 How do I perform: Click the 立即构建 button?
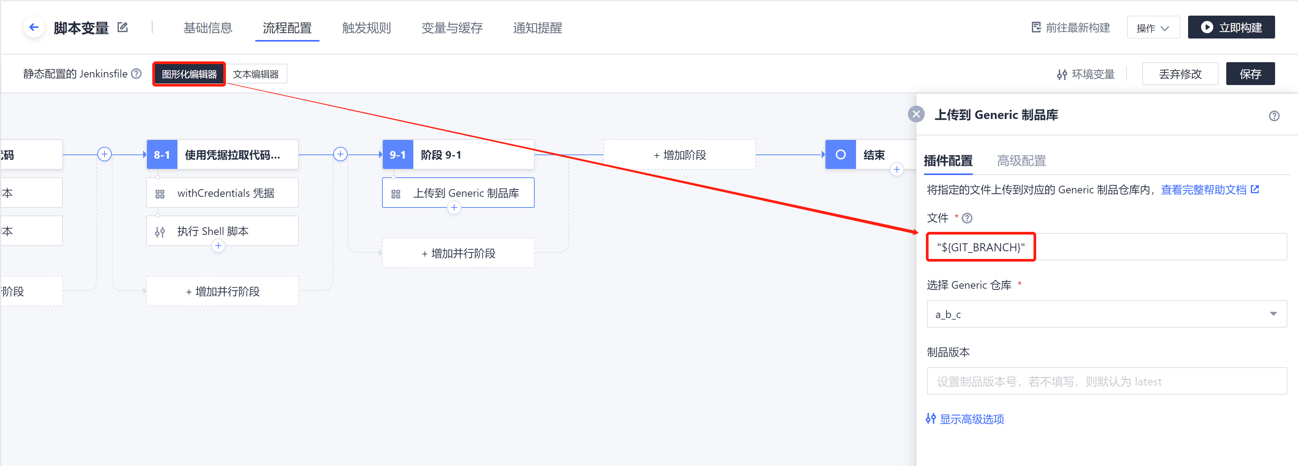[1231, 27]
